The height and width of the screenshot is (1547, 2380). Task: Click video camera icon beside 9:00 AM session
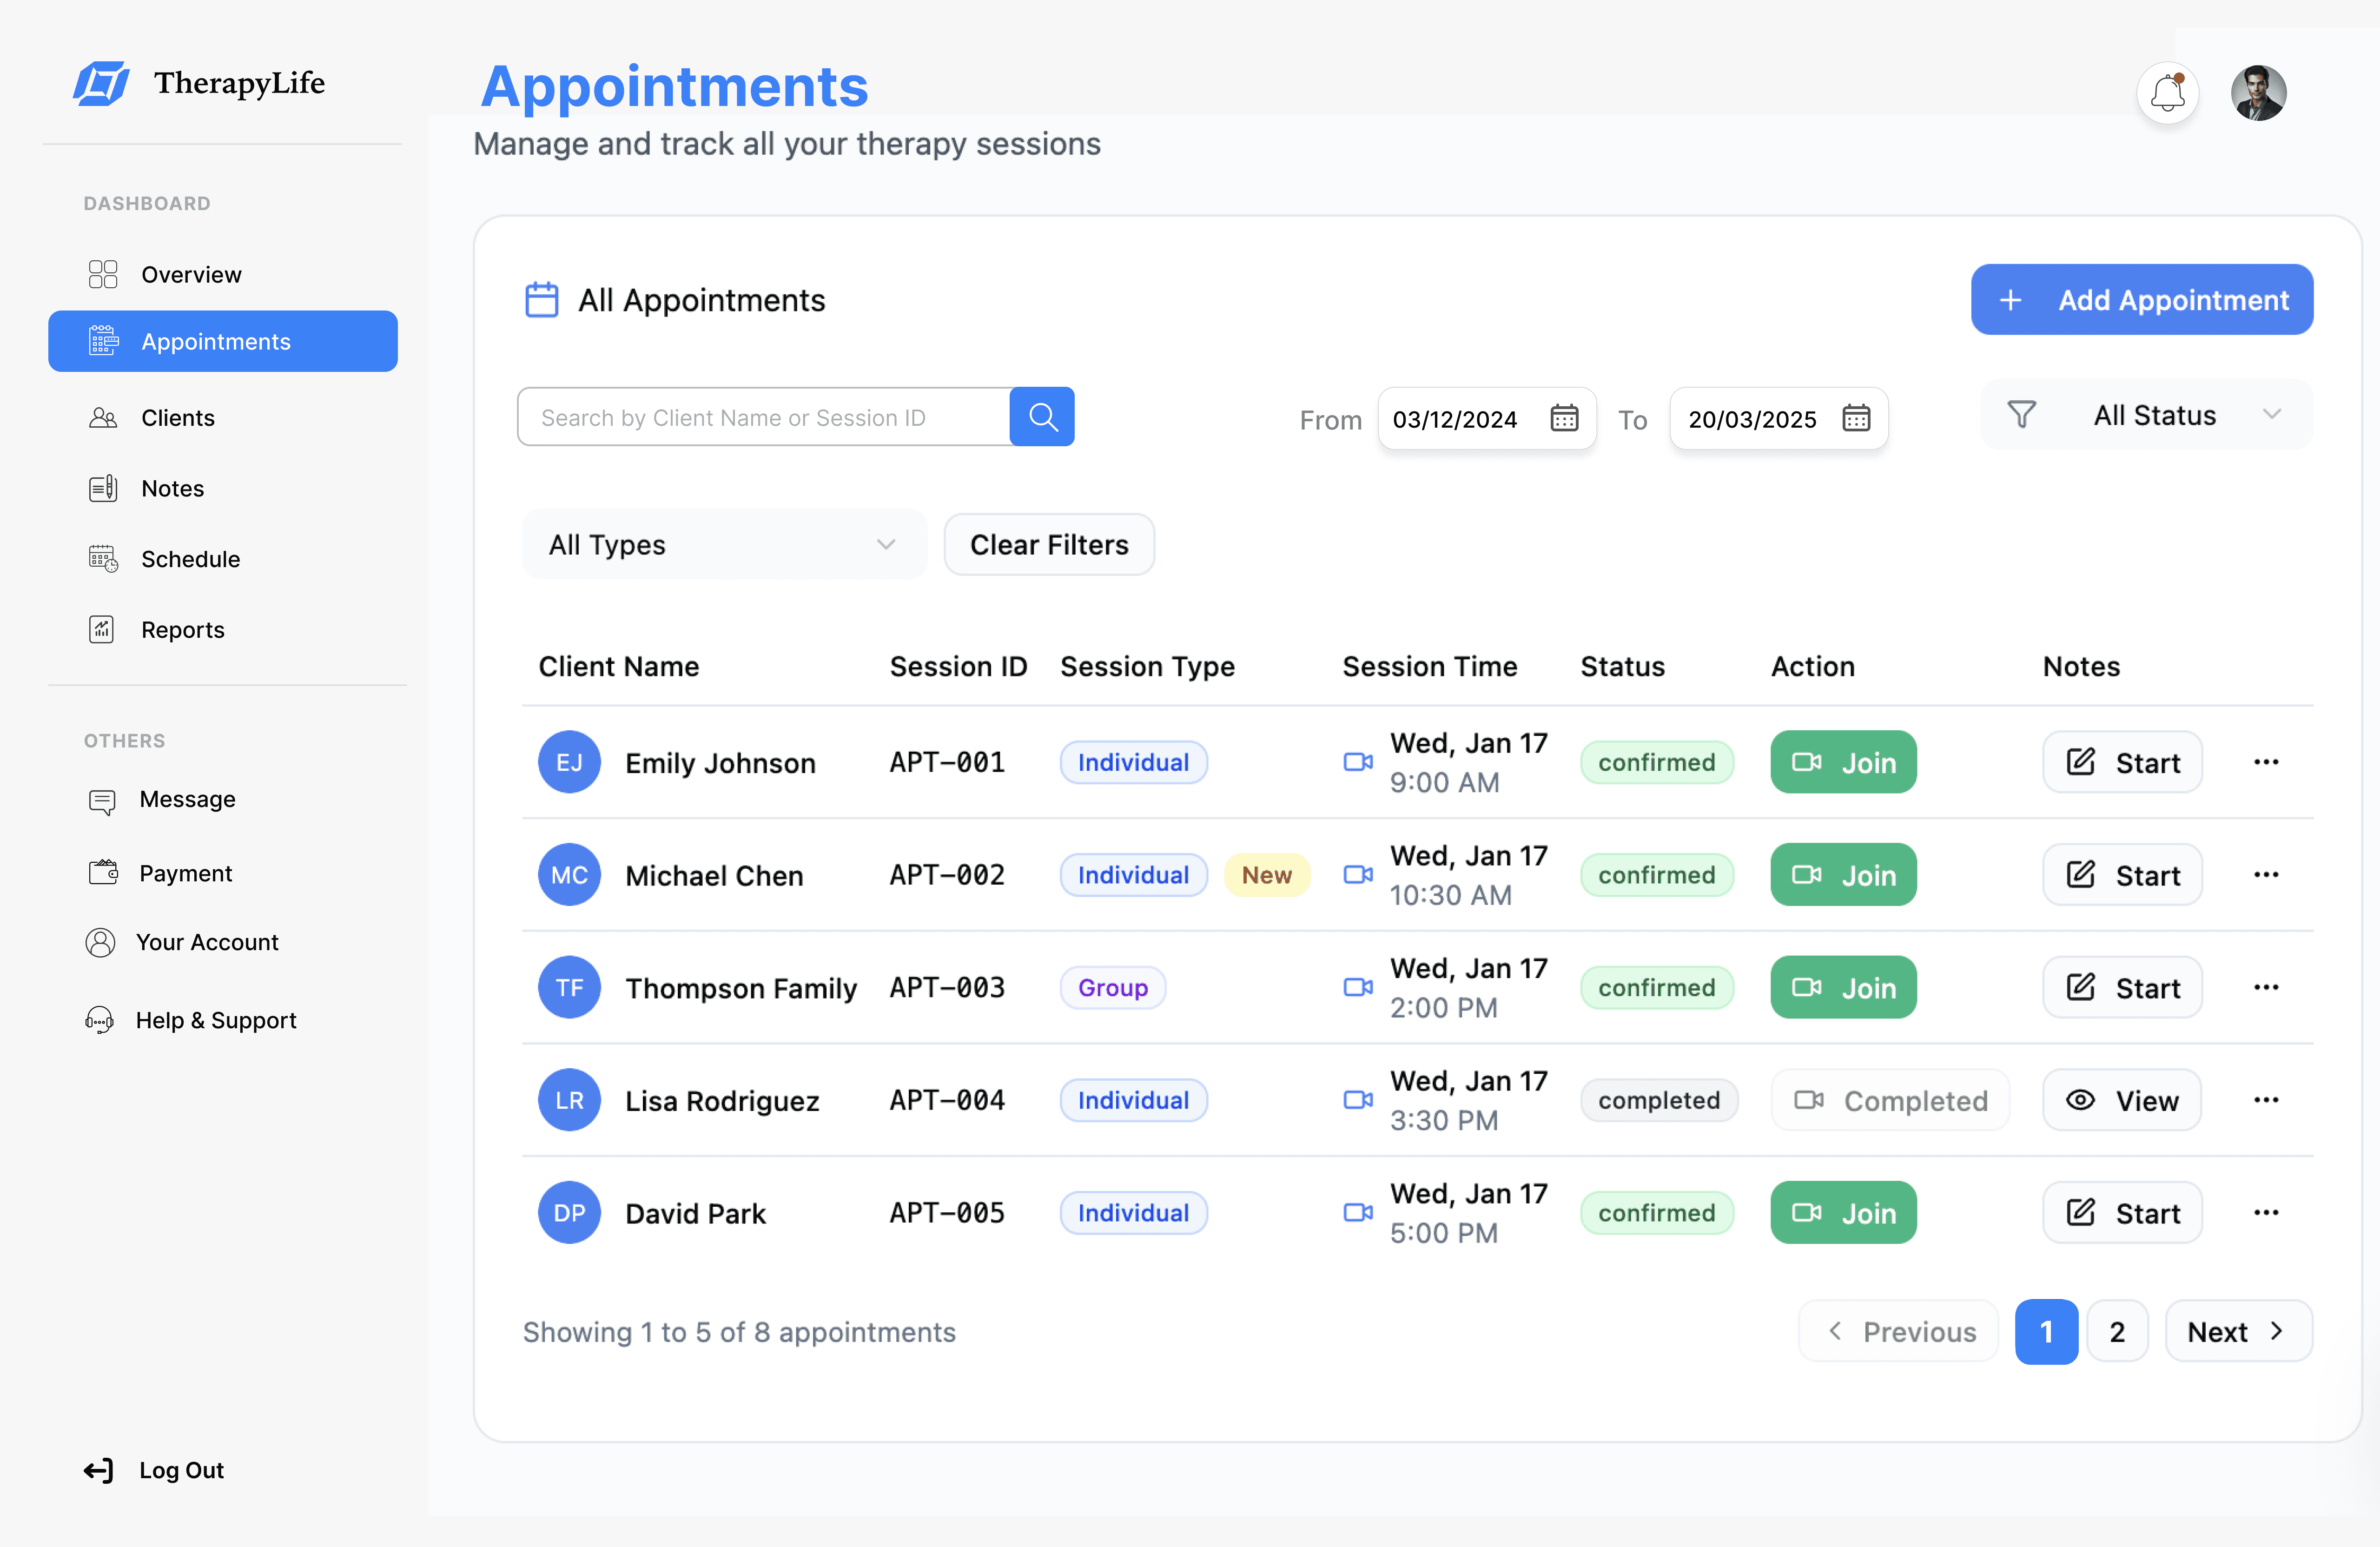coord(1357,762)
